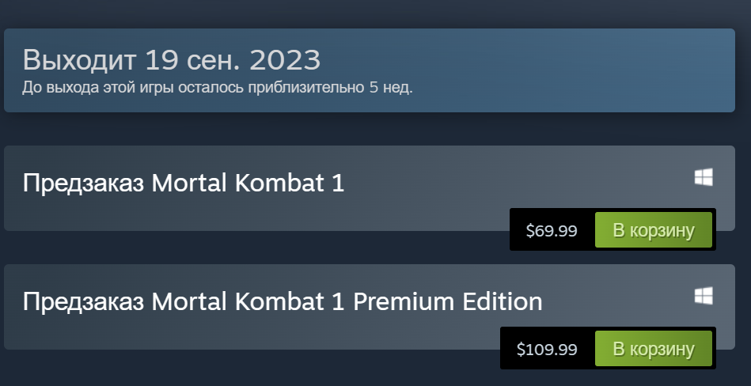The height and width of the screenshot is (386, 751).
Task: Add $69.99 Mortal Kombat 1 to cart
Action: pos(654,230)
